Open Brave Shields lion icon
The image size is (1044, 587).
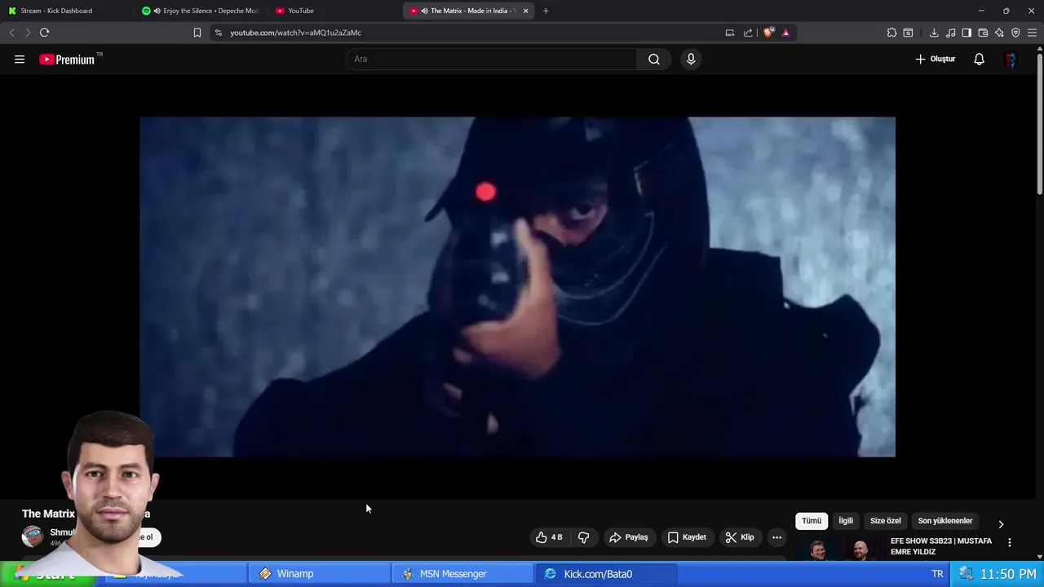pos(768,33)
